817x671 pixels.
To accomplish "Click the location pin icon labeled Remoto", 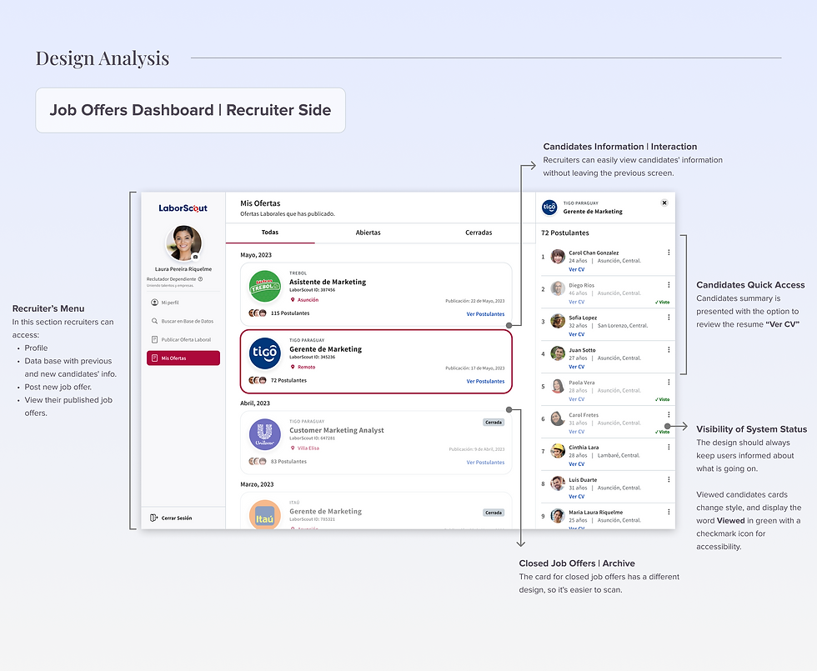I will (x=293, y=367).
